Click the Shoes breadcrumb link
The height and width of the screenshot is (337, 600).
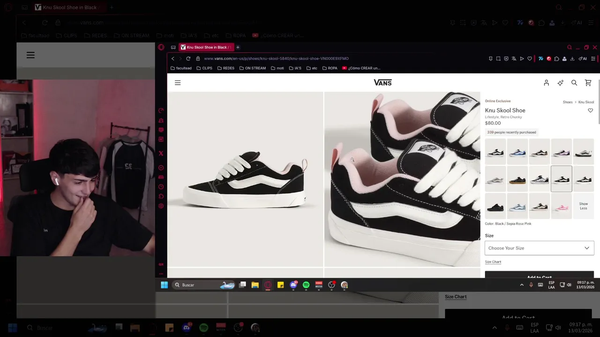tap(568, 102)
